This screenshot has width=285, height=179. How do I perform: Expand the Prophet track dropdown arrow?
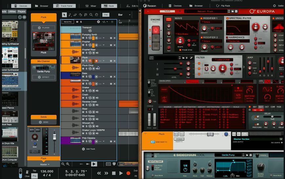[104, 45]
